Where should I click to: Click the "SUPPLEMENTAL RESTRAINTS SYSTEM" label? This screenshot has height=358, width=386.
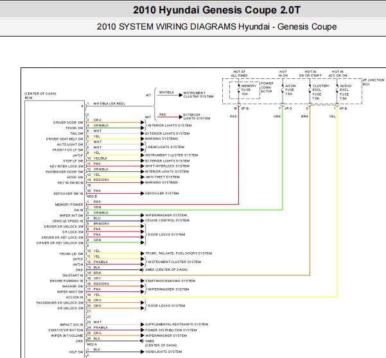click(x=177, y=325)
